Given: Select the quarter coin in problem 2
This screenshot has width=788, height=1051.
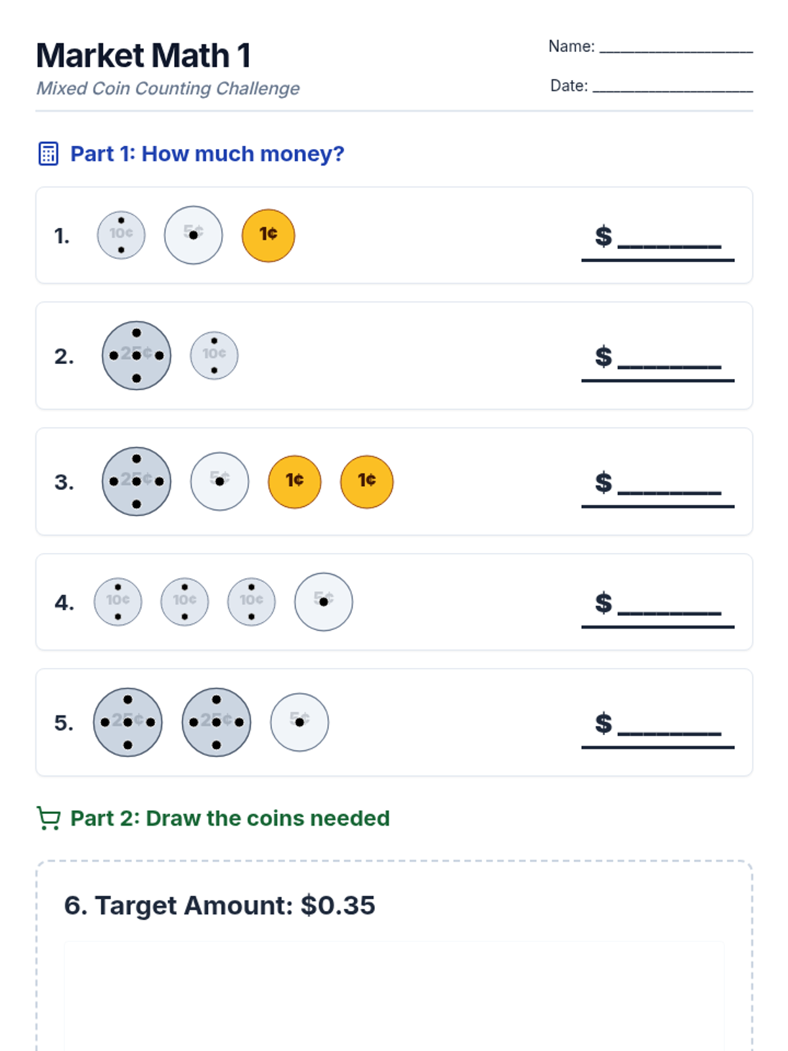Looking at the screenshot, I should (x=137, y=355).
